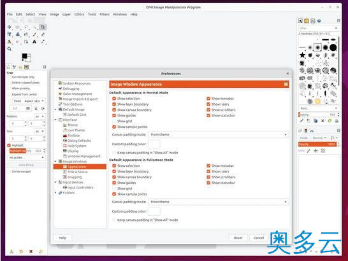Collapse the Image Windows tree node

(x=55, y=162)
